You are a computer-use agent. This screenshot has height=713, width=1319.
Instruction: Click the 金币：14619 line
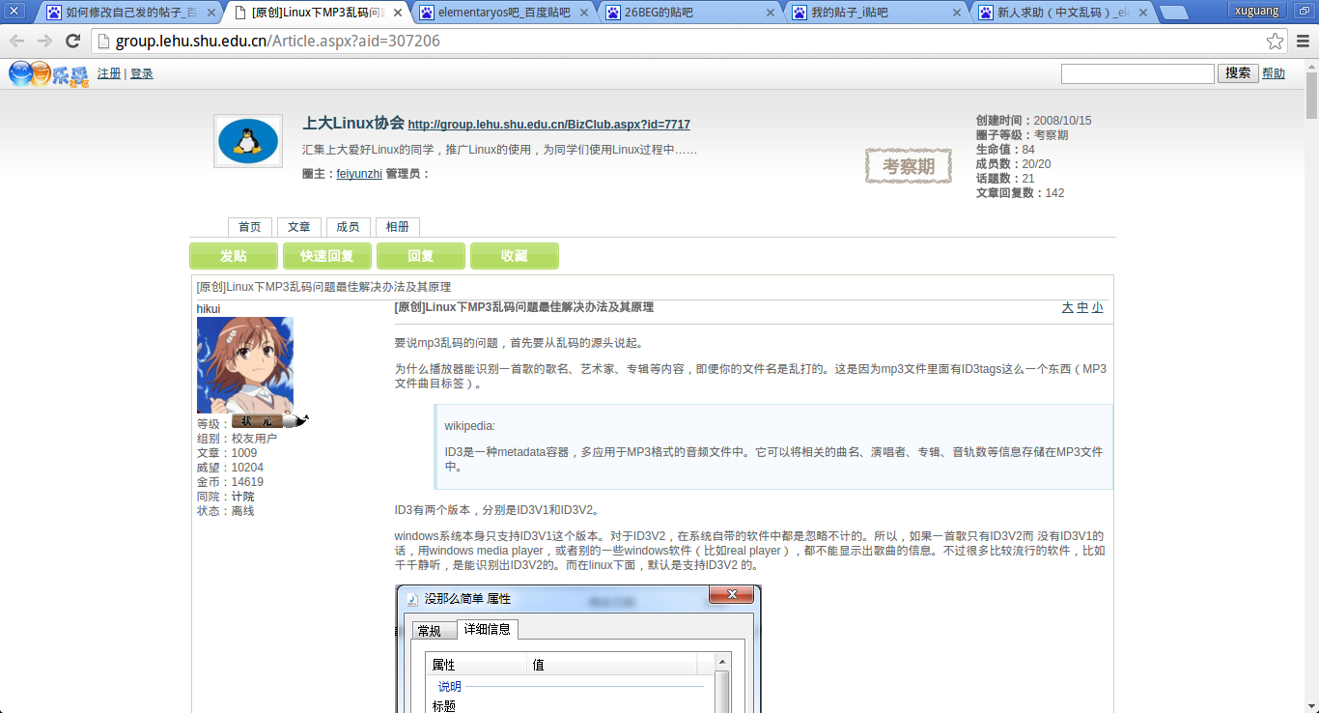pos(230,482)
